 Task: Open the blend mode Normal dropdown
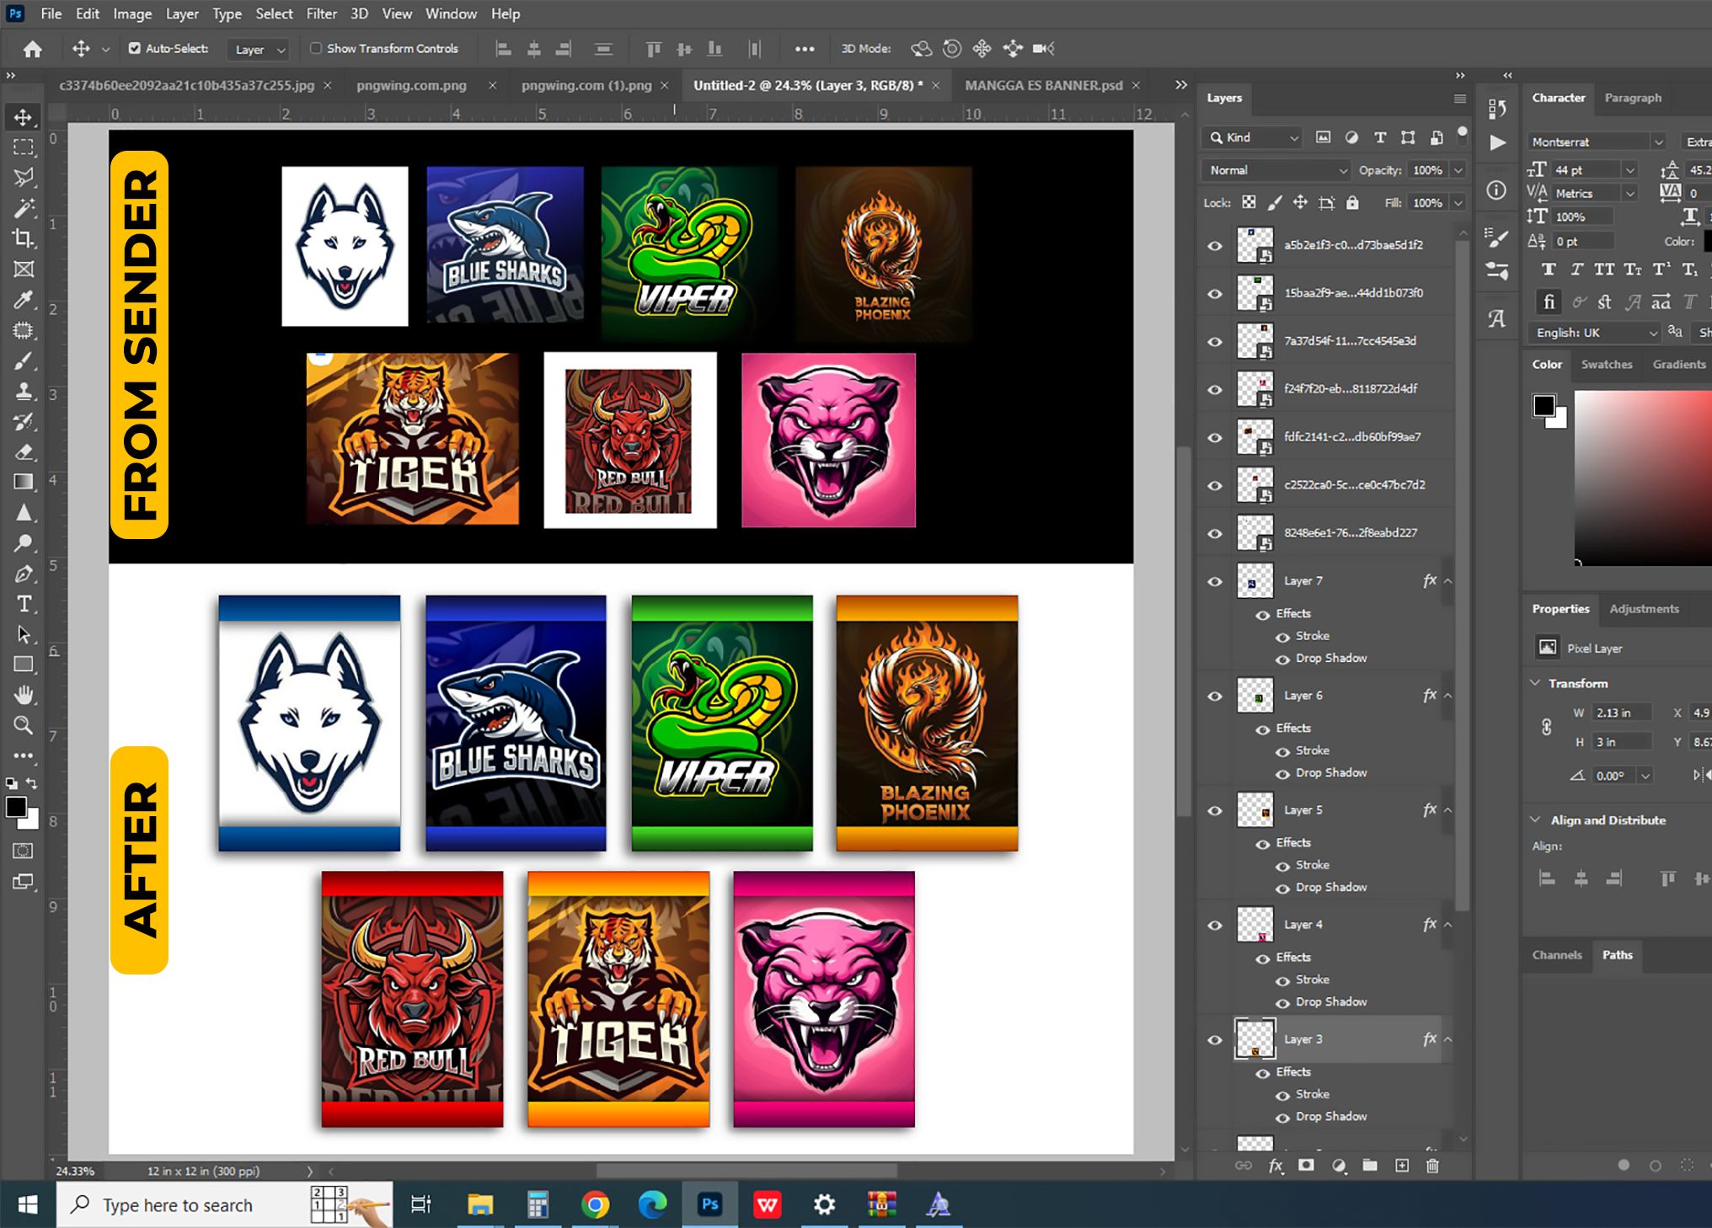[1276, 170]
